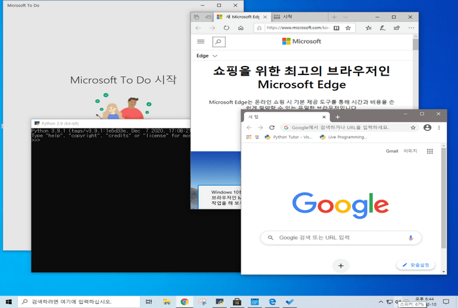This screenshot has width=458, height=308.
Task: Click the Edge address bar URL
Action: [298, 27]
